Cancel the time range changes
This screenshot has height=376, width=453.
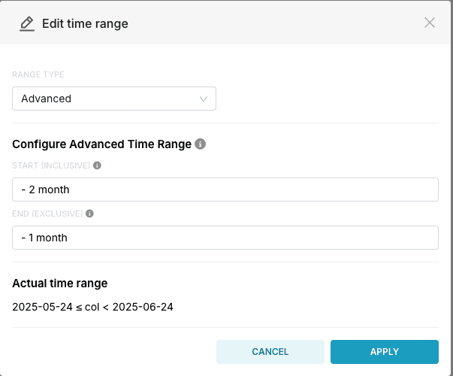tap(270, 352)
